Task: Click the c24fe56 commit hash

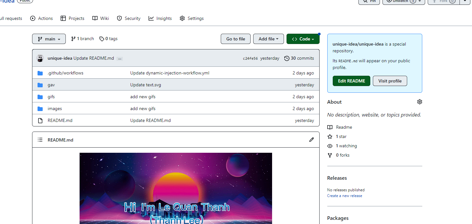Action: point(250,58)
